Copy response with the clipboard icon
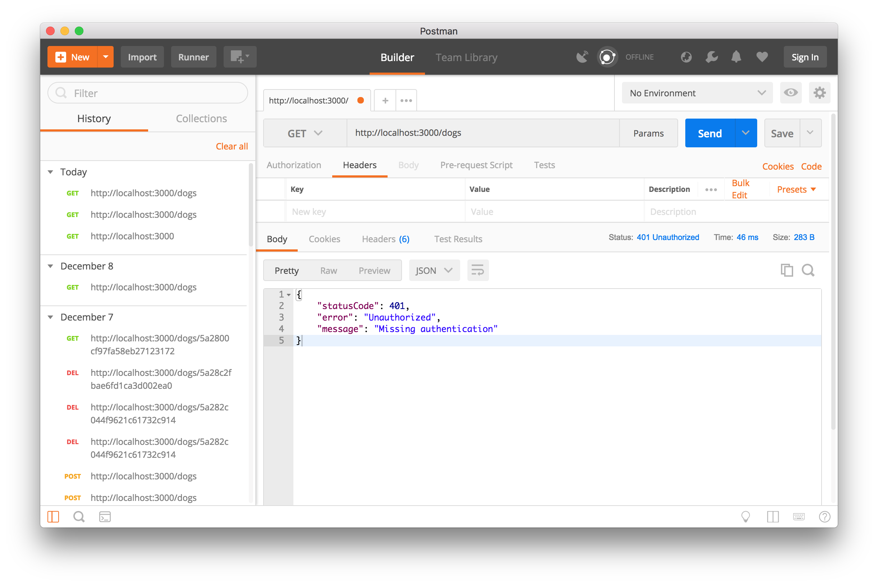Viewport: 878px width, 585px height. pos(787,270)
